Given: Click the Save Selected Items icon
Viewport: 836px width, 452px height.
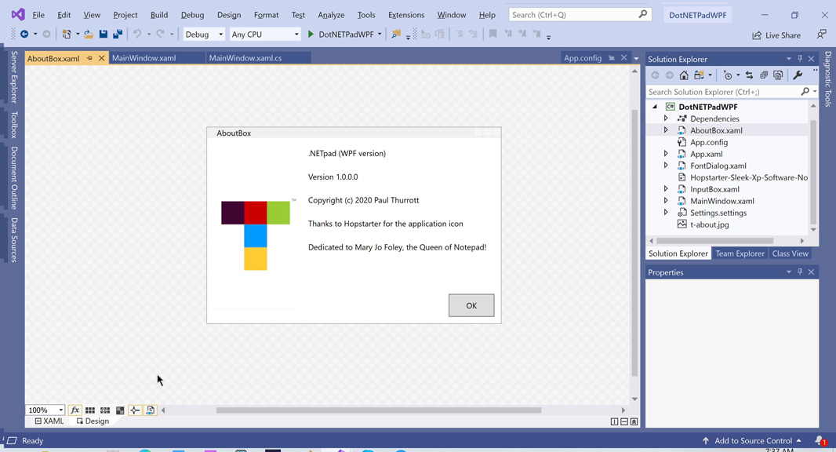Looking at the screenshot, I should point(104,34).
